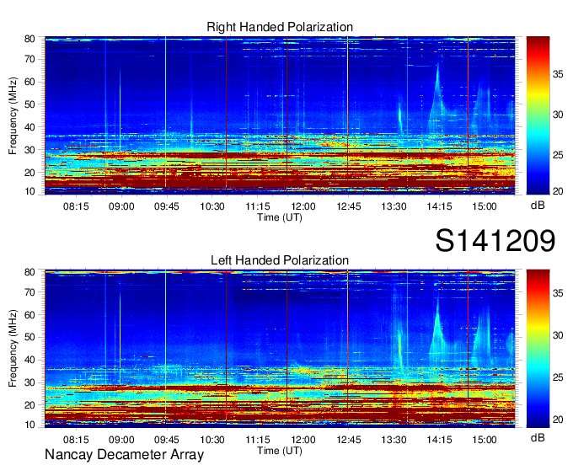Select the 70 MHz tick on Left Handed plot

pyautogui.click(x=29, y=292)
